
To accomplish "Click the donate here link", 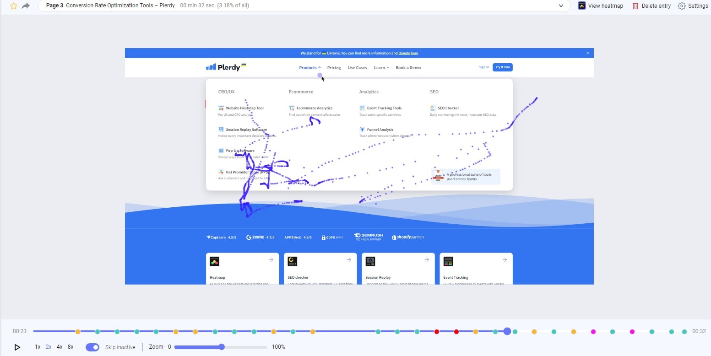I will pos(408,53).
